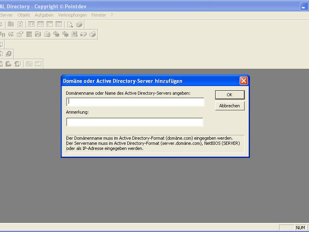This screenshot has width=309, height=232.
Task: Open the Verknüpfungen menu
Action: click(x=73, y=15)
